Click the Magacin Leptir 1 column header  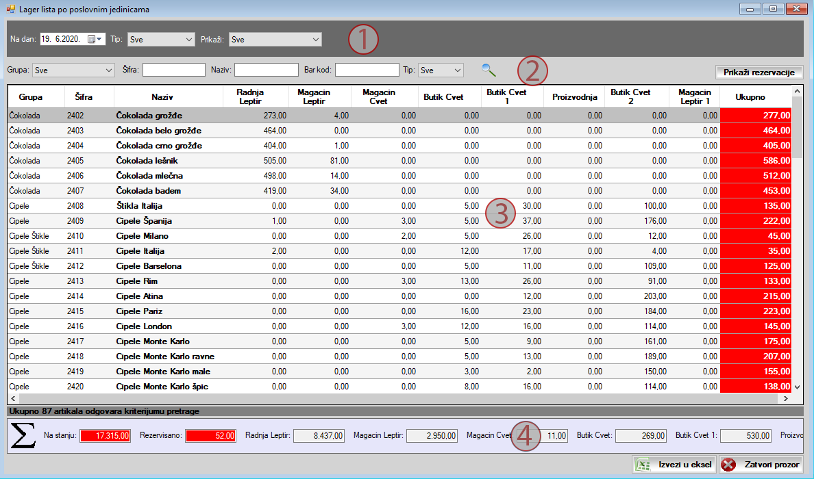point(695,97)
